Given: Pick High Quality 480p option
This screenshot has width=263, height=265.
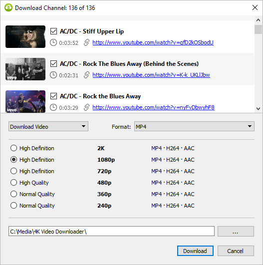Looking at the screenshot, I should coord(13,183).
